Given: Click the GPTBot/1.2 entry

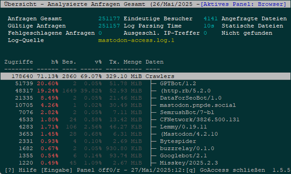Looking at the screenshot, I should pos(178,83).
